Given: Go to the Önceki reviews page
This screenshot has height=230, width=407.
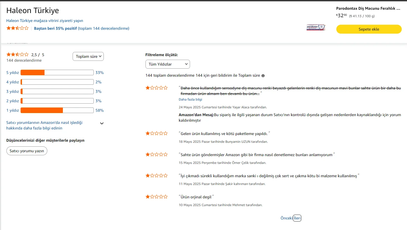Looking at the screenshot, I should pyautogui.click(x=287, y=218).
